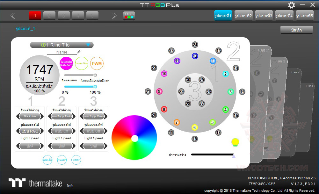Click the middle cyan circle button below zones
This screenshot has height=194, width=319.
pyautogui.click(x=62, y=160)
